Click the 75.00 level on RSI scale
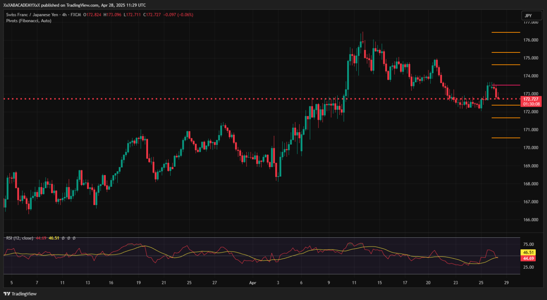 (528, 244)
